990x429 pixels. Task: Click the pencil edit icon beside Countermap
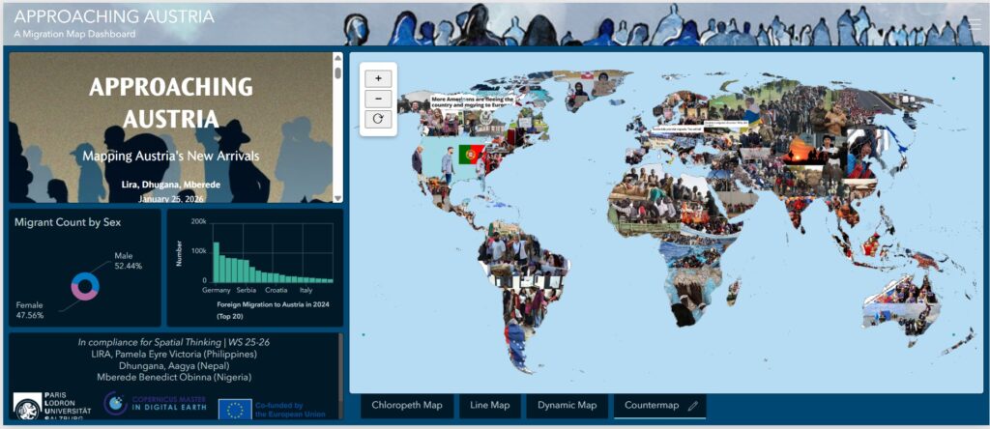[692, 406]
